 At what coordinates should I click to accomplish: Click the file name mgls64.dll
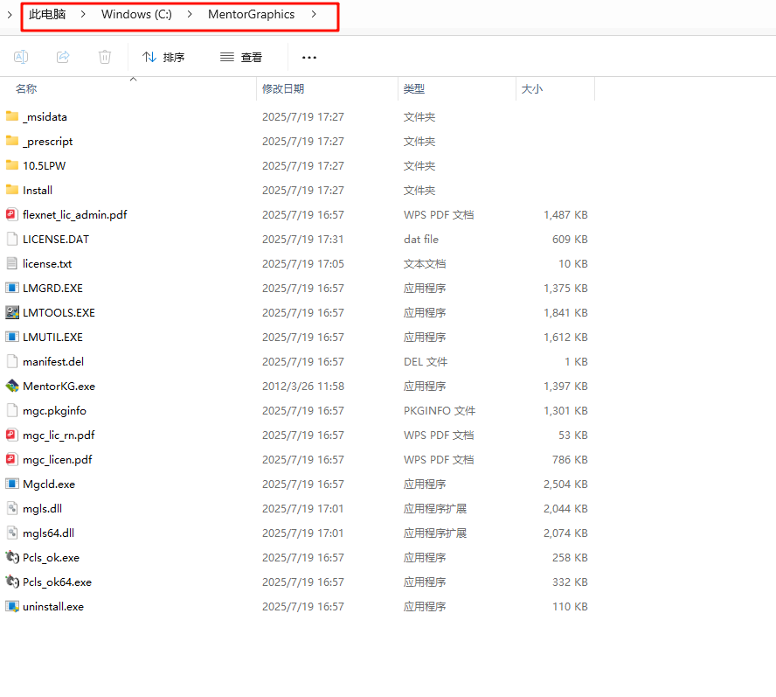49,533
